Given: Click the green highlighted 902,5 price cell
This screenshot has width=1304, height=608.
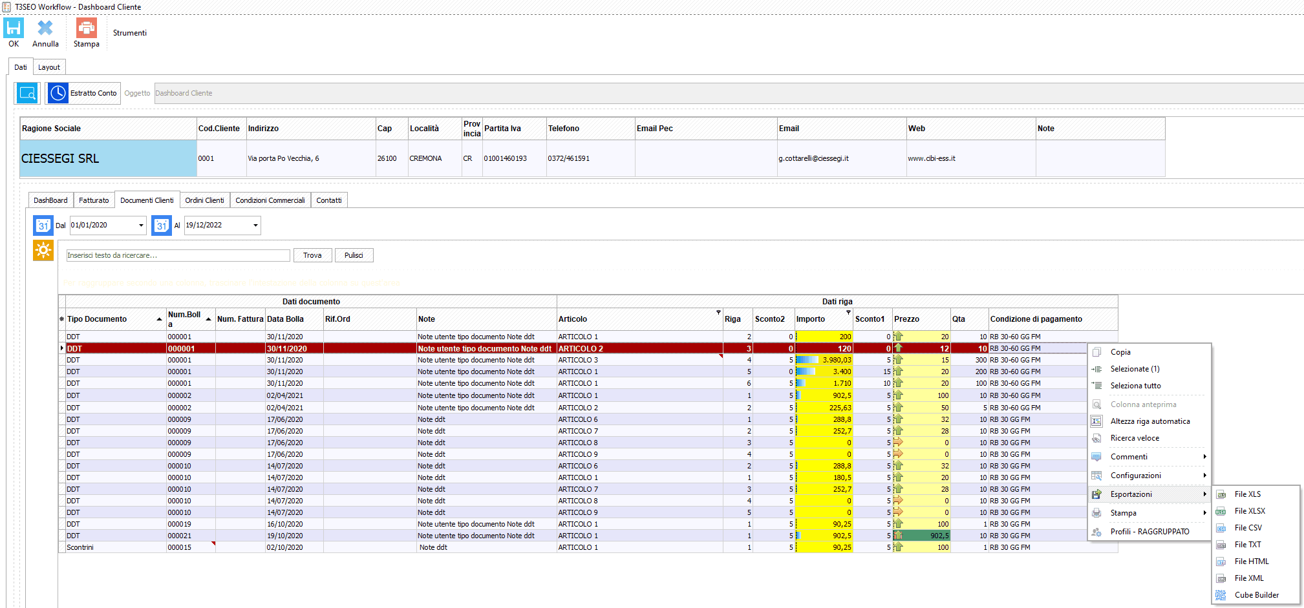Looking at the screenshot, I should coord(921,536).
